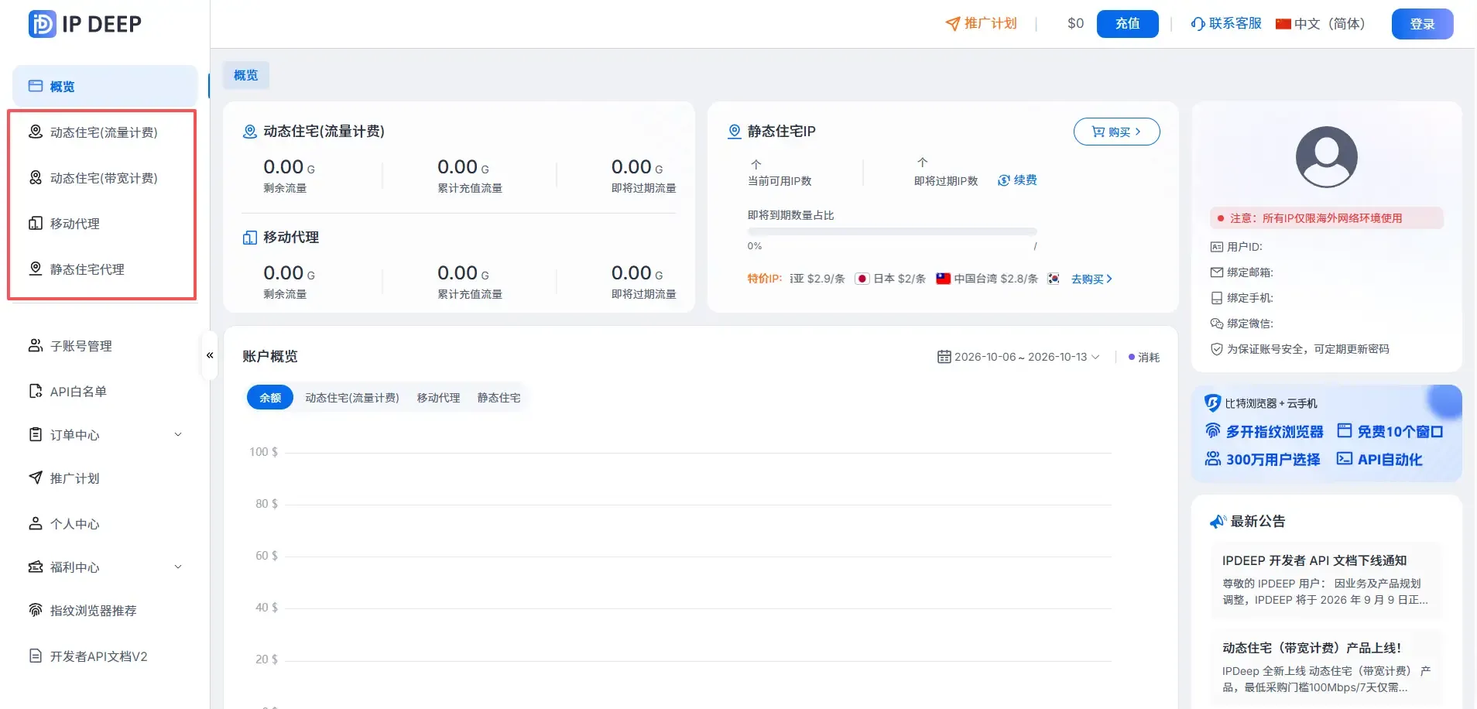The image size is (1477, 709).
Task: Click the 联系客服 headset icon
Action: coord(1198,24)
